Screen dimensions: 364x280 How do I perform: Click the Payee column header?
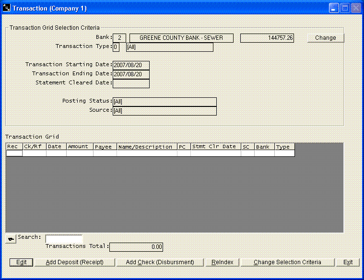pyautogui.click(x=105, y=147)
